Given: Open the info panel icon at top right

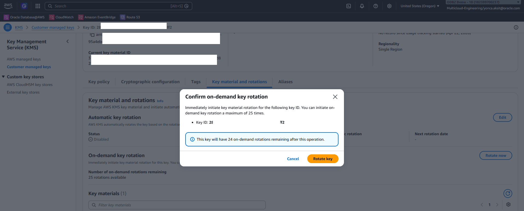Looking at the screenshot, I should [516, 27].
